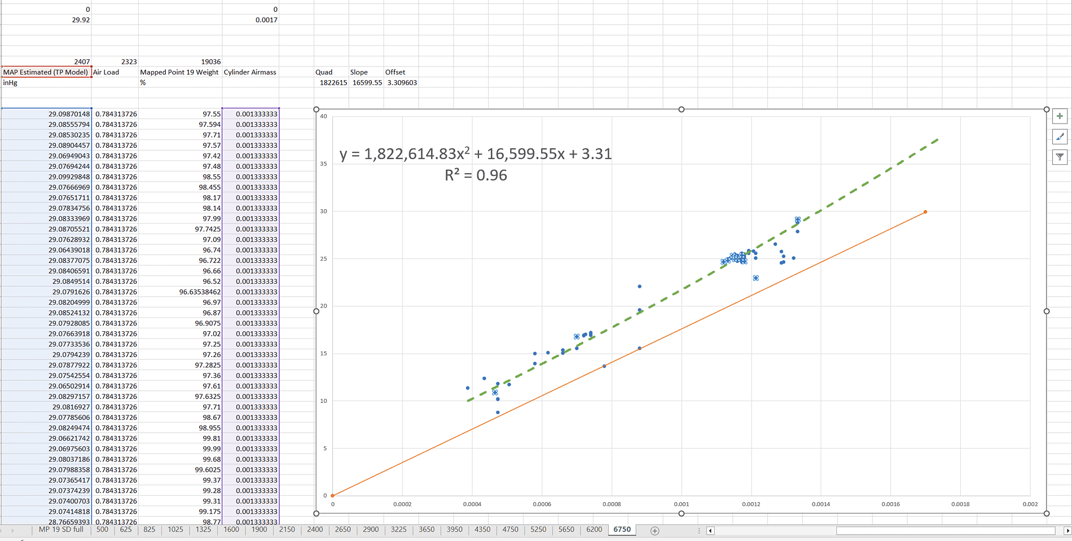Viewport: 1072px width, 541px height.
Task: Open the 1600 sheet tab
Action: [x=231, y=530]
